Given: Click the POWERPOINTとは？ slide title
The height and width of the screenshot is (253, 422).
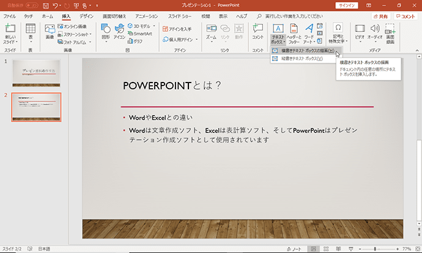Looking at the screenshot, I should (172, 86).
